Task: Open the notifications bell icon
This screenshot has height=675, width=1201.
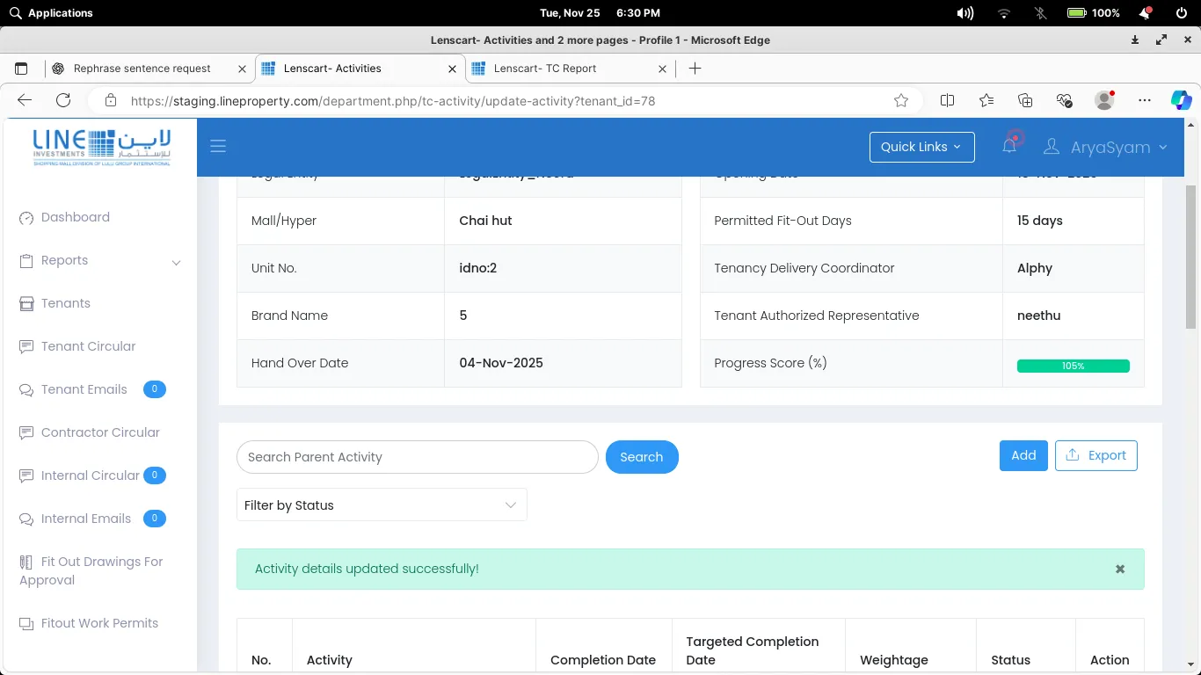Action: 1009,146
